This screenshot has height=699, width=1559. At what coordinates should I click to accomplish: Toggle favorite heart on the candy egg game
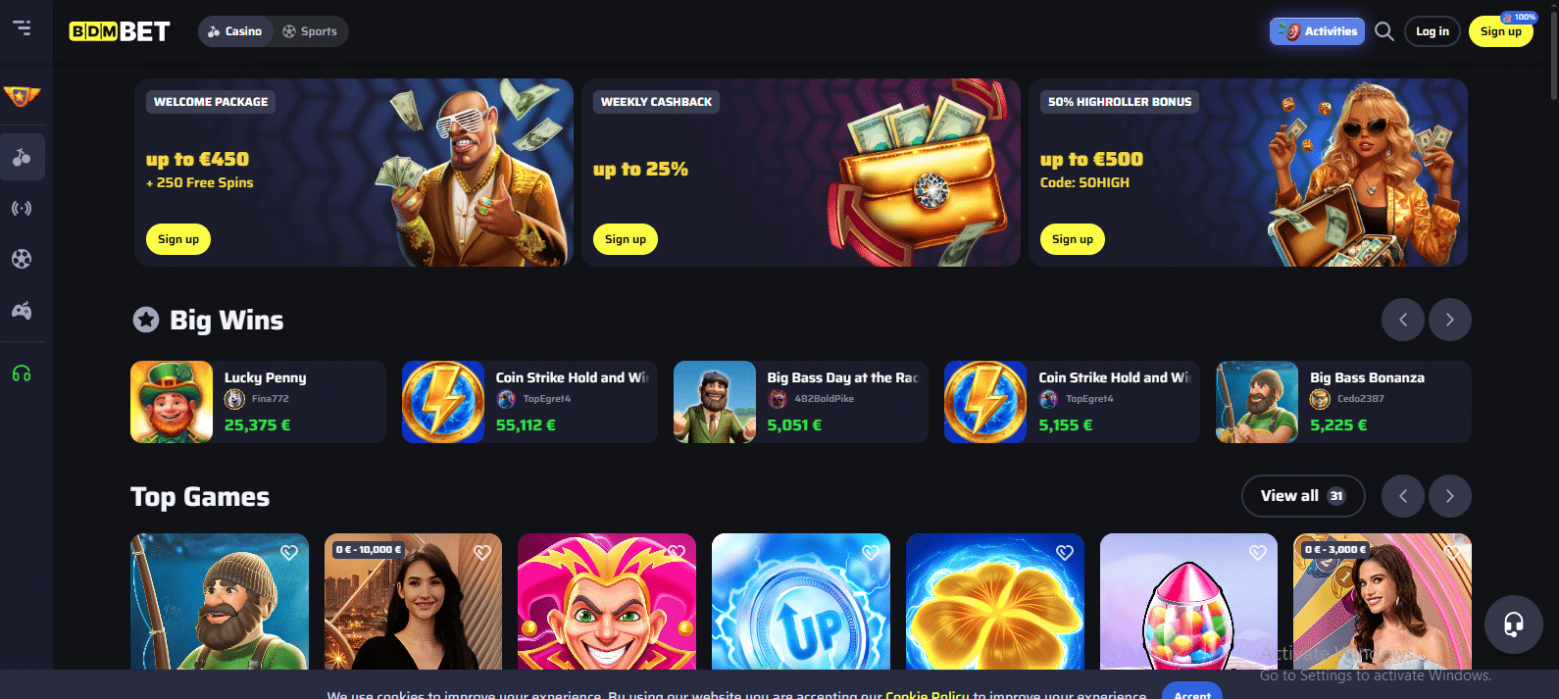coord(1258,553)
